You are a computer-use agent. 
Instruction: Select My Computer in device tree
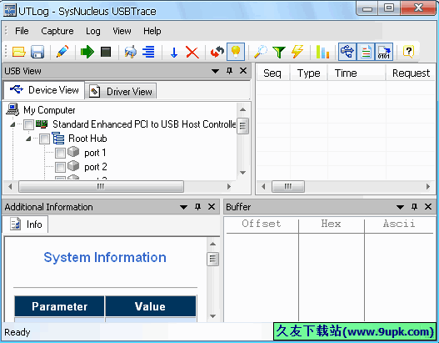tap(49, 110)
